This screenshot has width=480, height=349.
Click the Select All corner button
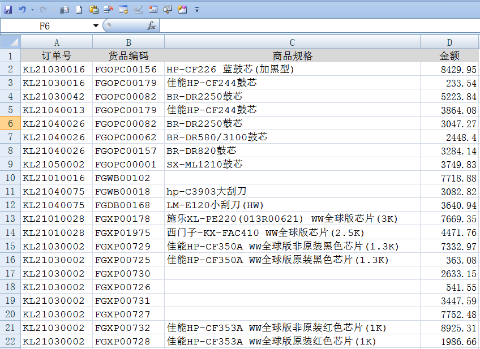point(10,42)
